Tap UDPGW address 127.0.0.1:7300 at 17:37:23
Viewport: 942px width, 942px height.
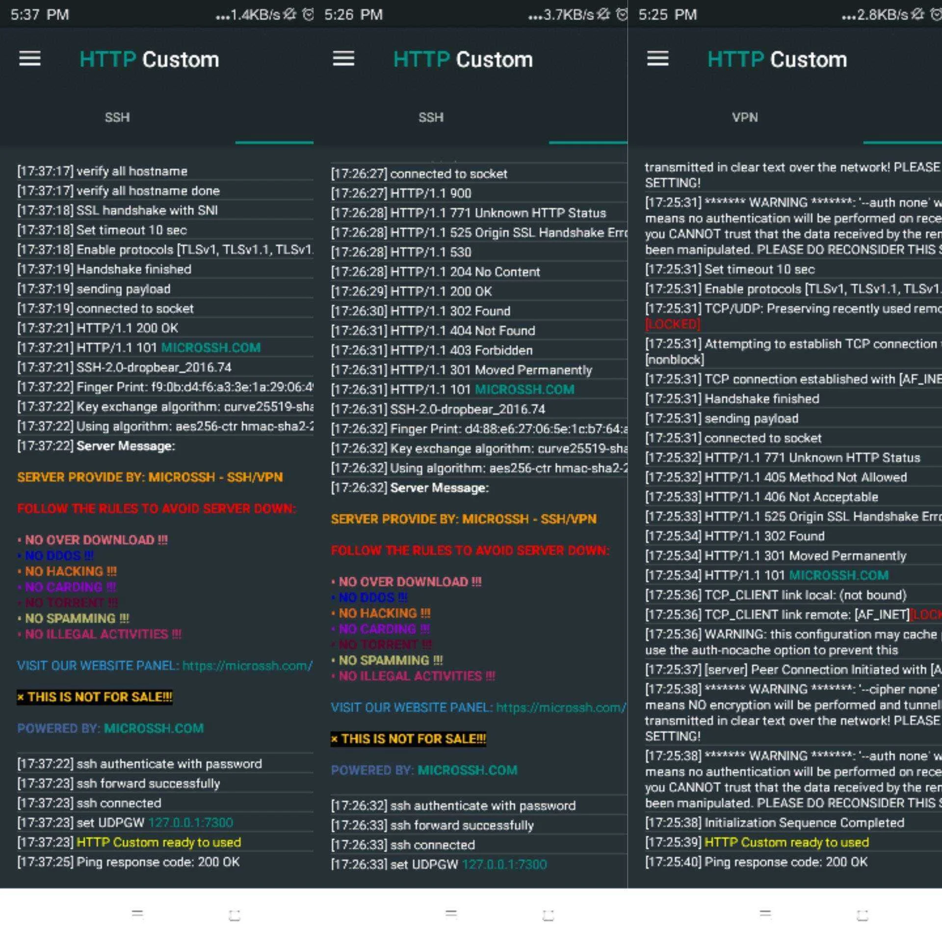(x=190, y=823)
